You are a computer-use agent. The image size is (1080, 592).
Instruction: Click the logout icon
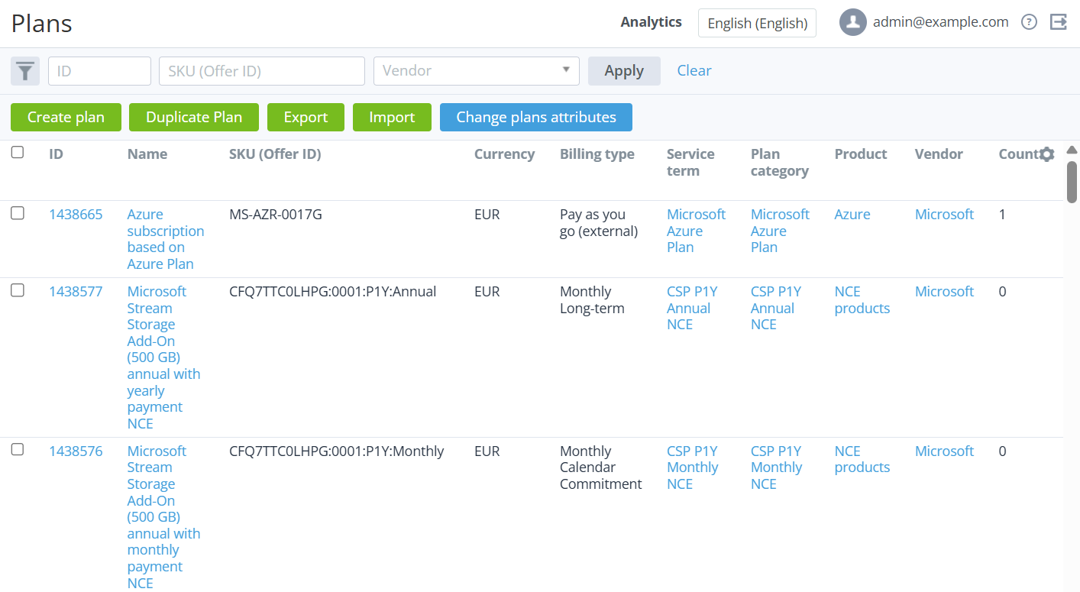(x=1059, y=22)
